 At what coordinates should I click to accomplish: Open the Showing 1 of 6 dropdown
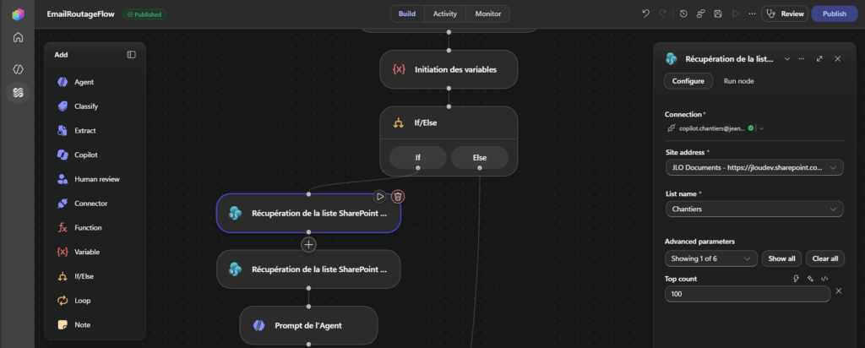tap(711, 258)
